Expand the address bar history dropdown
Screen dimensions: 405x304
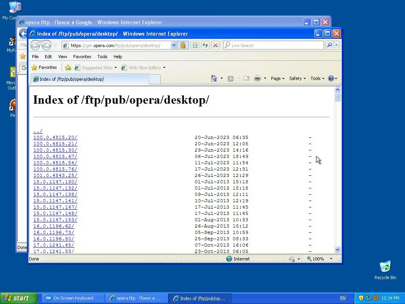click(174, 46)
